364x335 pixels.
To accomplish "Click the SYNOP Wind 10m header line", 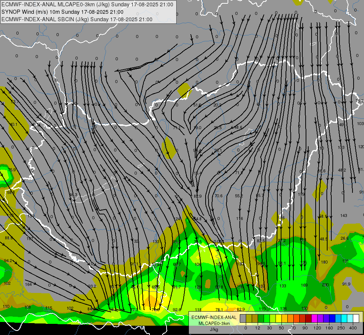I will (62, 12).
